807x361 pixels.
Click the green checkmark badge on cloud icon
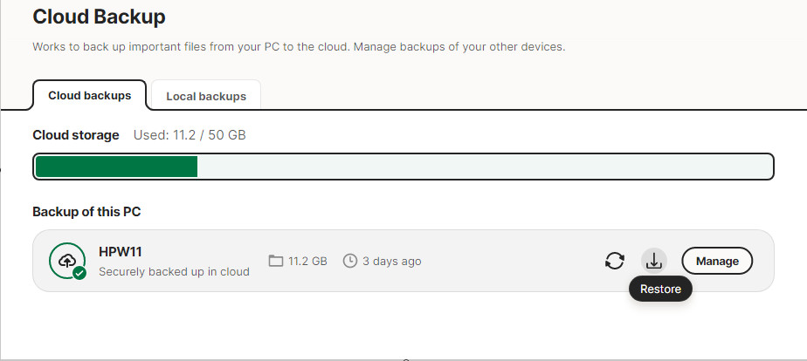79,273
